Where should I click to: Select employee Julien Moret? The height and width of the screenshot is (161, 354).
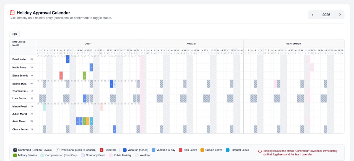(x=20, y=114)
